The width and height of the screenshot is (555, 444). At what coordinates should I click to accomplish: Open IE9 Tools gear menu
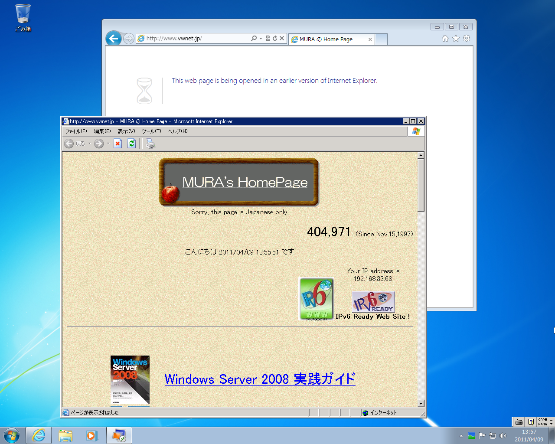[467, 39]
